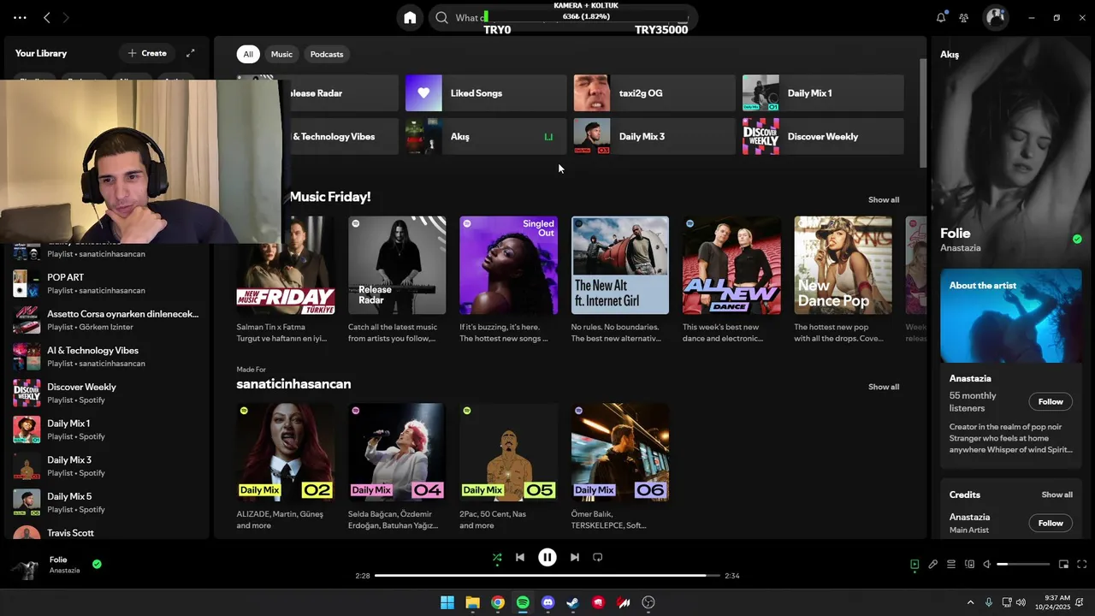Open Discord from taskbar
The image size is (1095, 616).
coord(547,602)
